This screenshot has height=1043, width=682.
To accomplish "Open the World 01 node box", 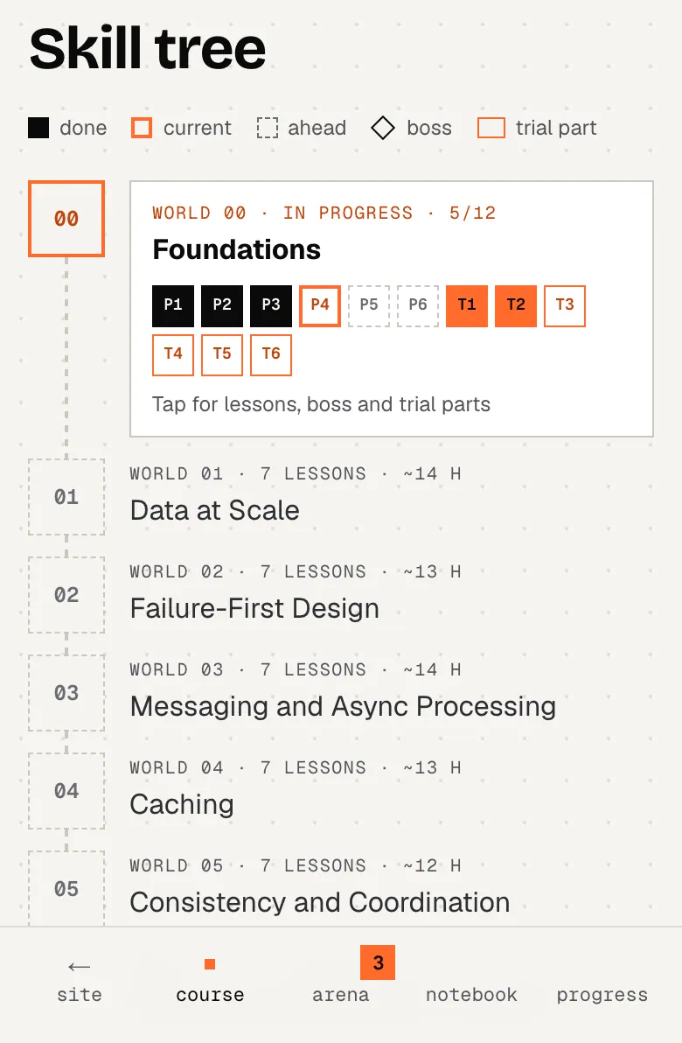I will pos(66,497).
